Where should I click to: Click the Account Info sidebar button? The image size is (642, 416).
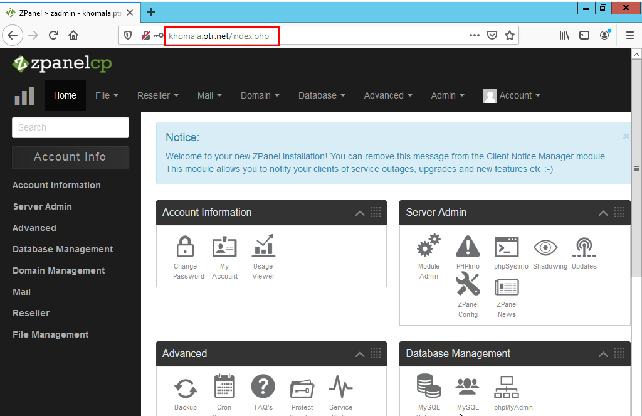(x=70, y=157)
